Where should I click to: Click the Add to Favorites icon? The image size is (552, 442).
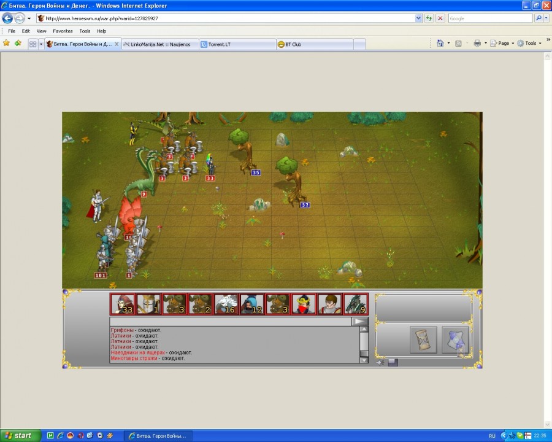18,43
